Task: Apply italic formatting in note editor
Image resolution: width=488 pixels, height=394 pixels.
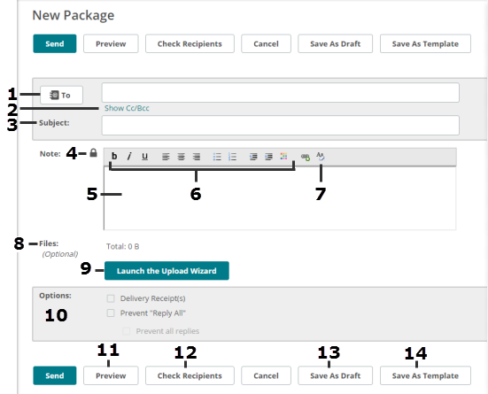Action: [129, 156]
